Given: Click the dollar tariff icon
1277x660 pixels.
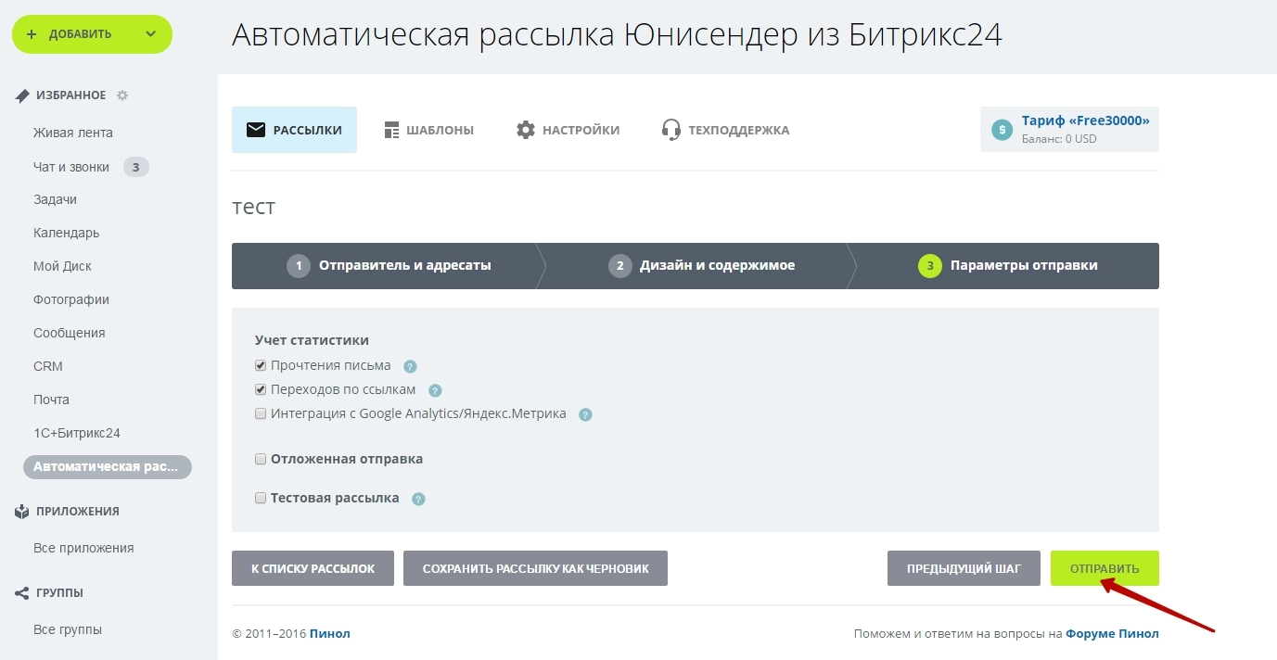Looking at the screenshot, I should [x=1002, y=130].
